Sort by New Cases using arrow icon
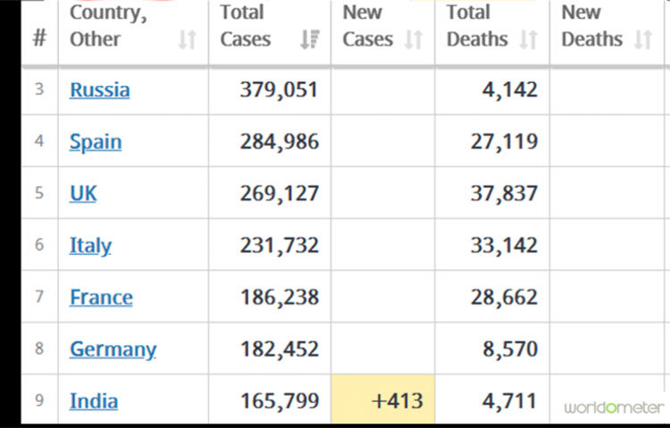 click(414, 39)
